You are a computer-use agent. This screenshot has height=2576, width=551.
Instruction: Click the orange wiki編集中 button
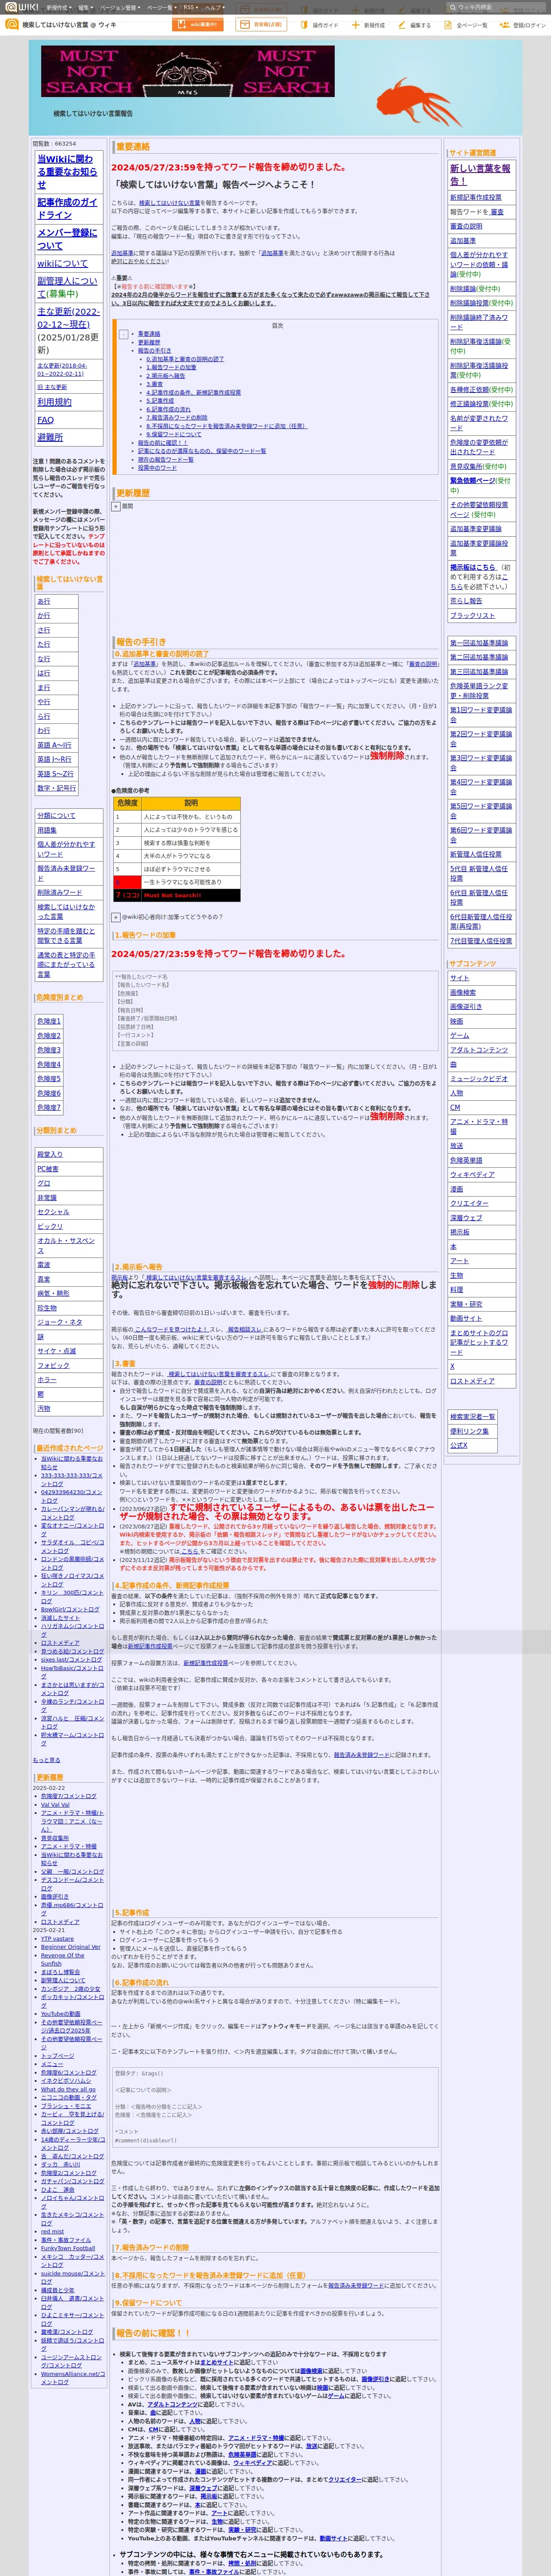(199, 24)
